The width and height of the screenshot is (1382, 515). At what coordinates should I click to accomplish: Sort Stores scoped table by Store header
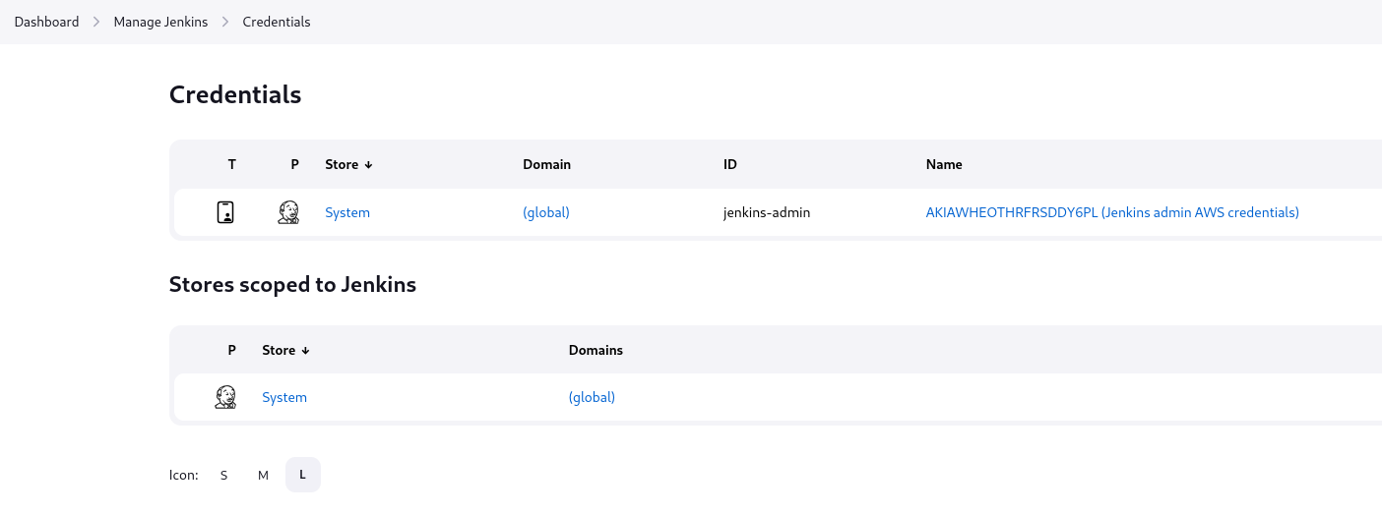[x=285, y=350]
